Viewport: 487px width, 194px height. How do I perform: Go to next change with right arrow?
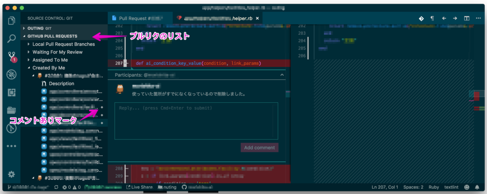click(x=455, y=19)
